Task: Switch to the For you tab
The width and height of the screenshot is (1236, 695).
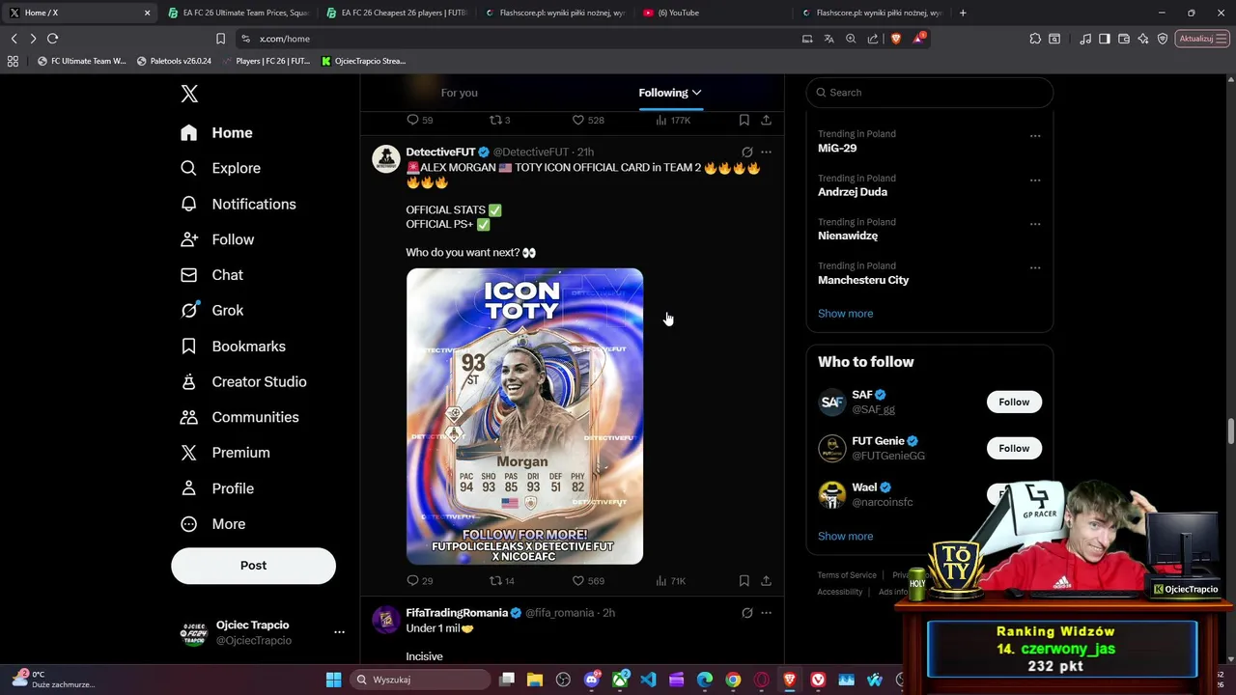Action: pos(459,93)
